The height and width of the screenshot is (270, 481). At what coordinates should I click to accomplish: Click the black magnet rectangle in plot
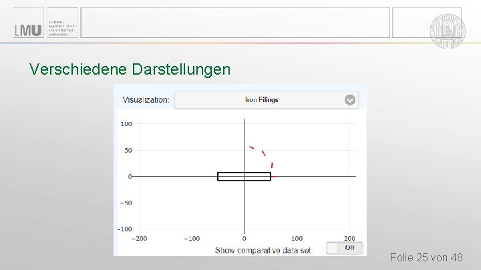pos(245,177)
